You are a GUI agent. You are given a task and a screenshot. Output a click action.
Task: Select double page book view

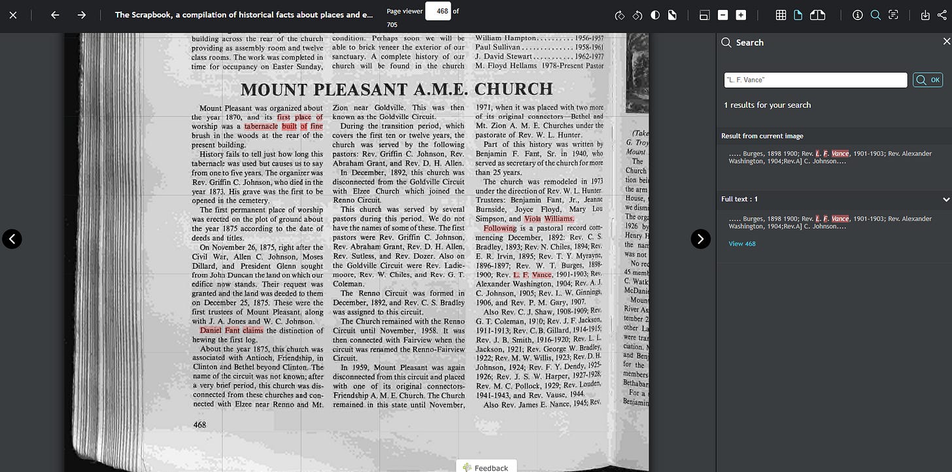pos(817,15)
